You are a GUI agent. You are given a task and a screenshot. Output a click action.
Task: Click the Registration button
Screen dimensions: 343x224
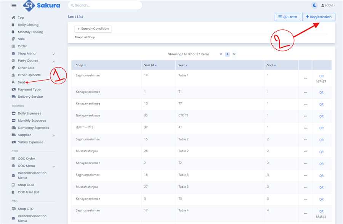pyautogui.click(x=319, y=17)
